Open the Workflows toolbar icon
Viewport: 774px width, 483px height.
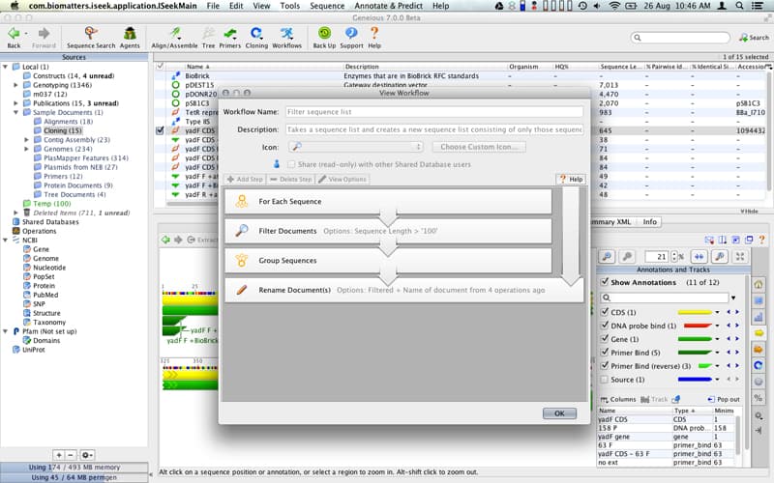(x=286, y=38)
